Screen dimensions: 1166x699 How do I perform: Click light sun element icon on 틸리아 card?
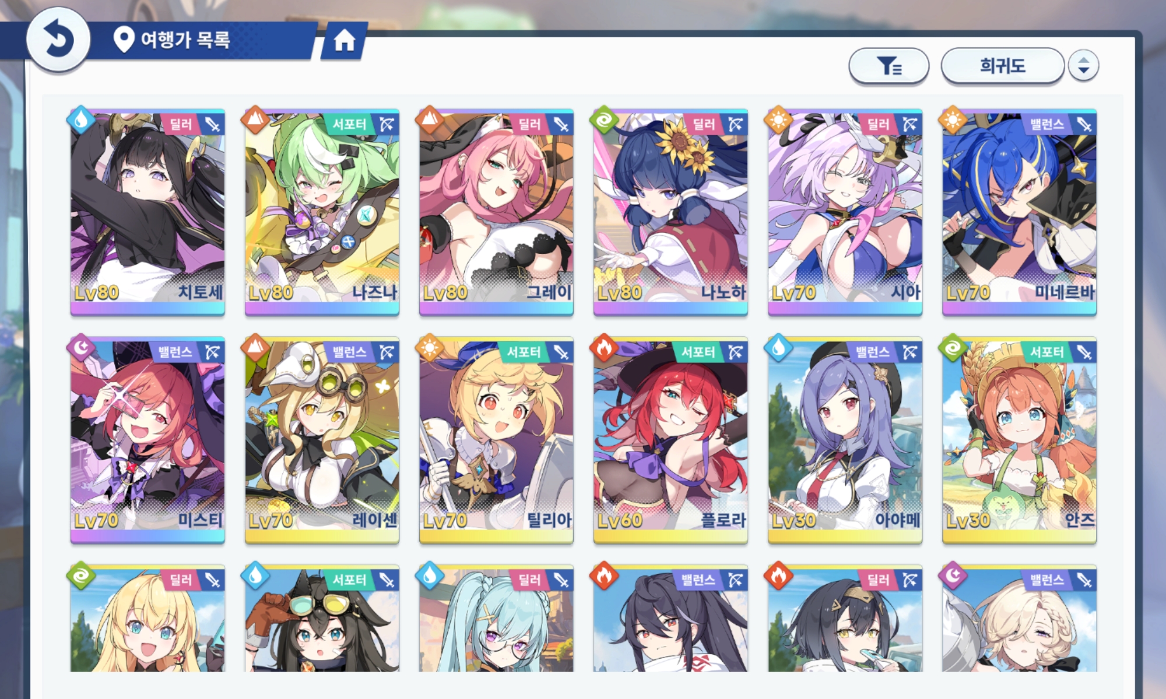coord(429,348)
